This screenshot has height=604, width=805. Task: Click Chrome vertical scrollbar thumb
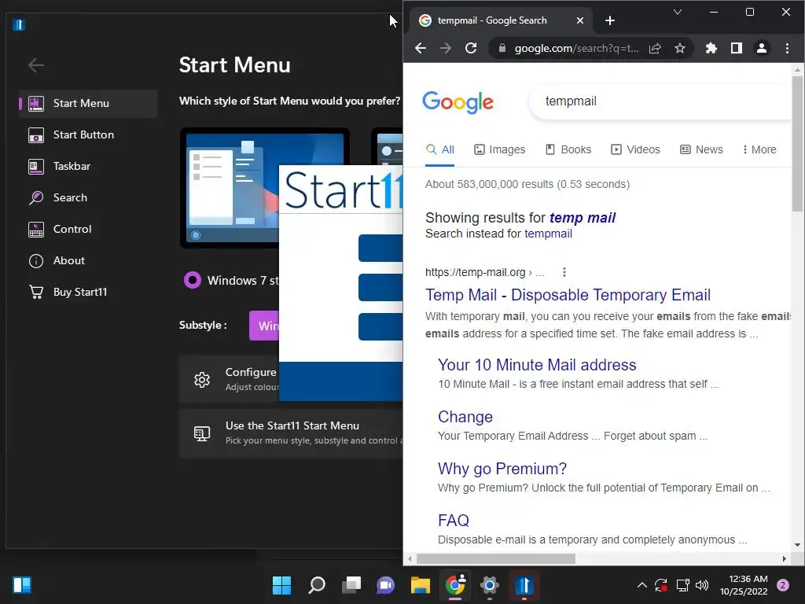point(797,144)
